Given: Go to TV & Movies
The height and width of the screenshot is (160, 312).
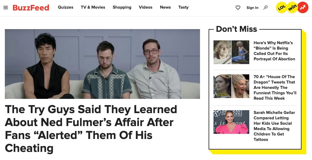Looking at the screenshot, I should pos(93,7).
